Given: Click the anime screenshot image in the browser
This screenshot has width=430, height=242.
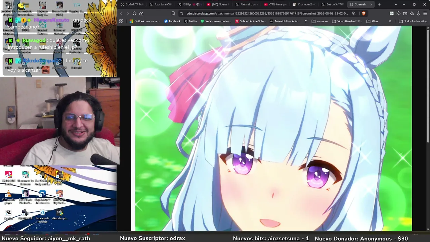Looking at the screenshot, I should (x=271, y=128).
